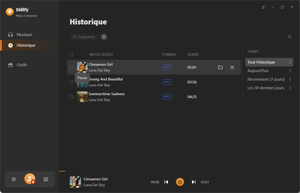Open settings gear in the sidebar
300x193 pixels.
14,179
